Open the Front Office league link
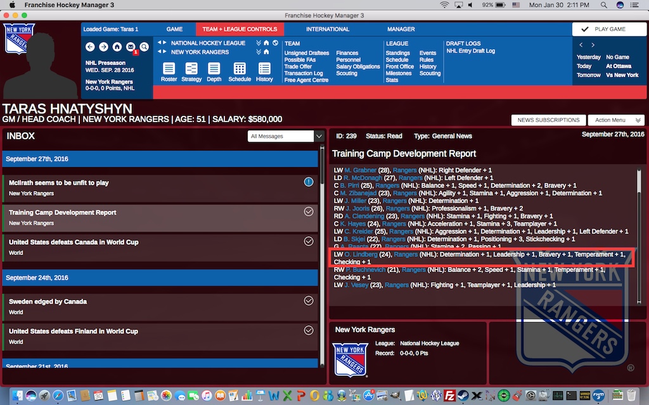The width and height of the screenshot is (649, 405). [399, 66]
